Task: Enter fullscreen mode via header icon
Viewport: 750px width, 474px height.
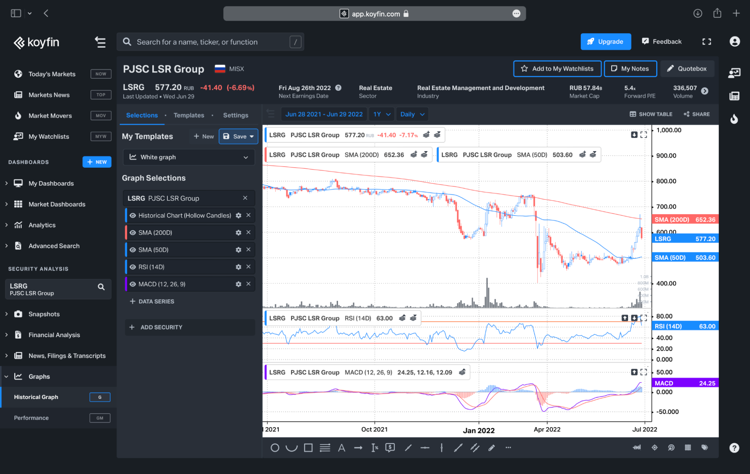Action: pyautogui.click(x=707, y=42)
